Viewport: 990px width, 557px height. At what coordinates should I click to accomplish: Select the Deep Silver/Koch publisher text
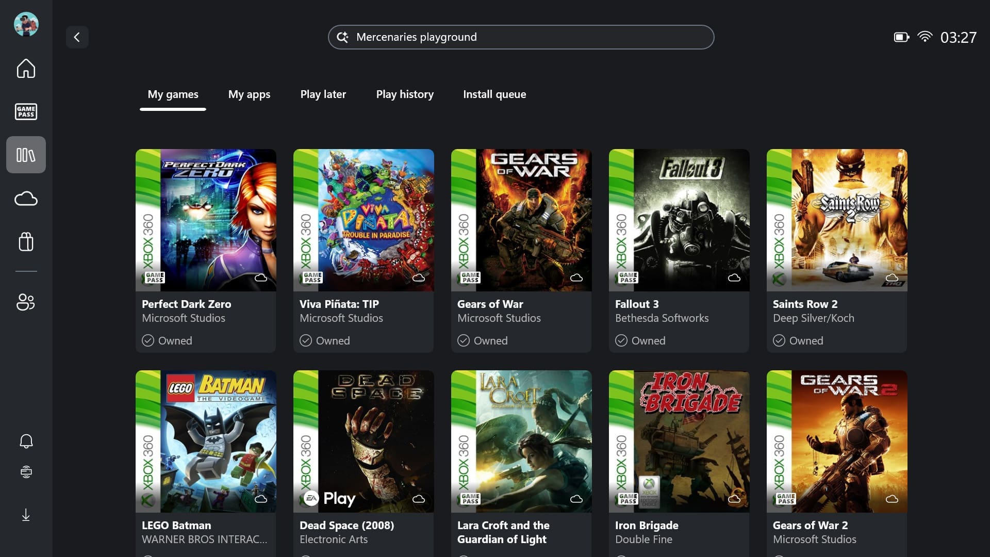pos(814,318)
